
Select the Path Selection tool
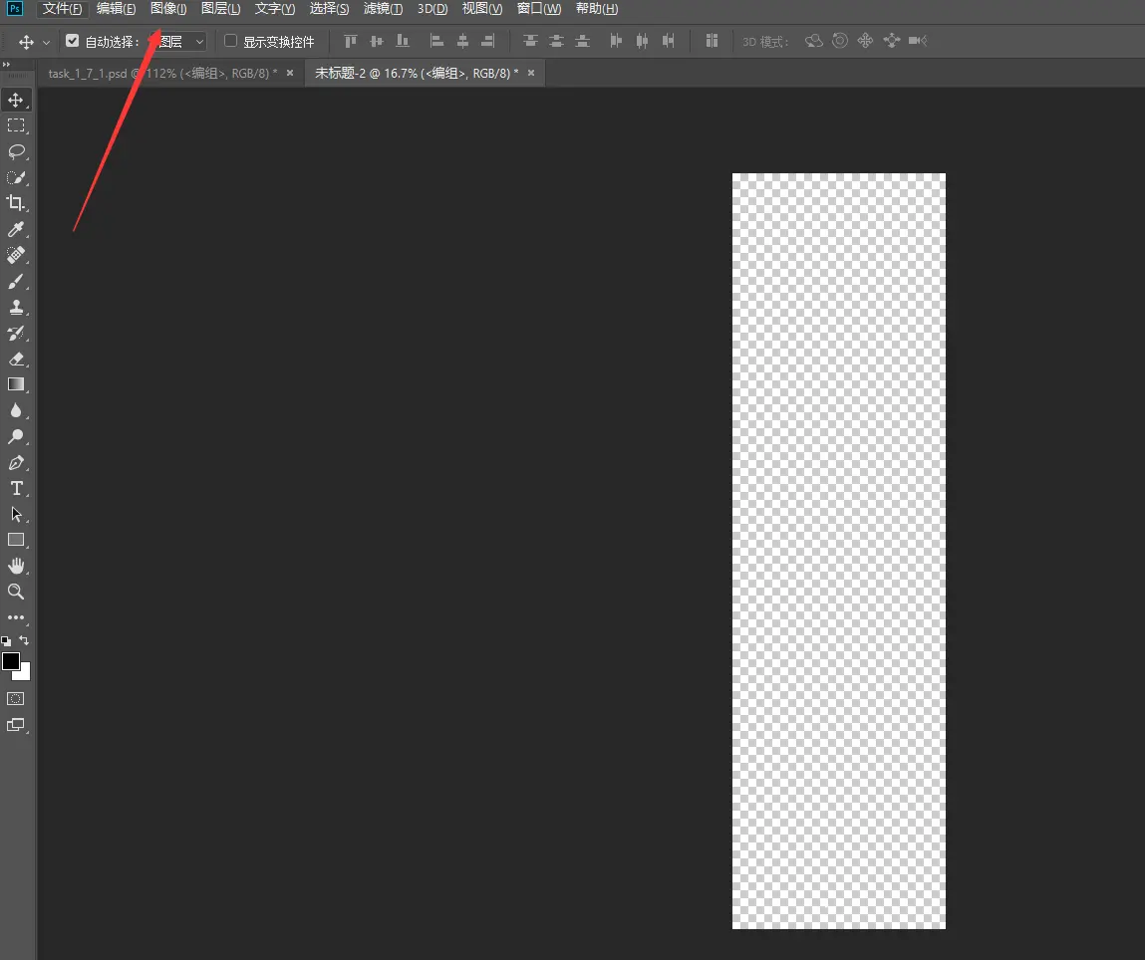click(16, 514)
